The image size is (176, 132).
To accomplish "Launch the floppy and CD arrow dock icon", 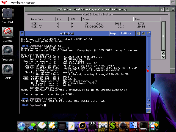I will (154, 127).
